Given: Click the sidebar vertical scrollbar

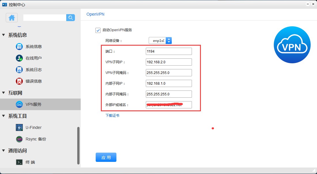Looking at the screenshot, I should point(78,145).
